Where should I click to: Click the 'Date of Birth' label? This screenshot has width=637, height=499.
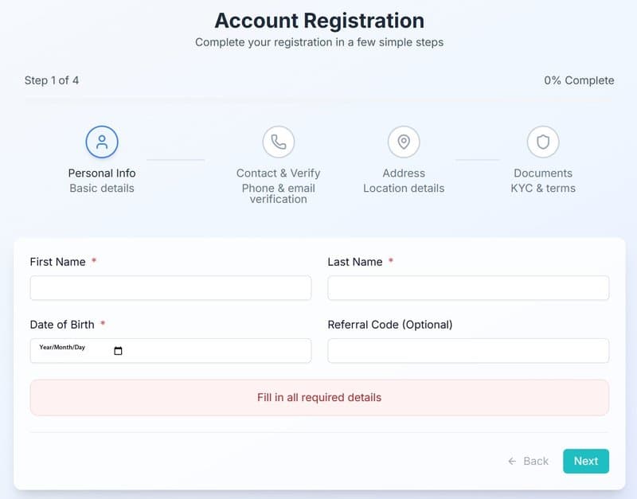coord(62,325)
